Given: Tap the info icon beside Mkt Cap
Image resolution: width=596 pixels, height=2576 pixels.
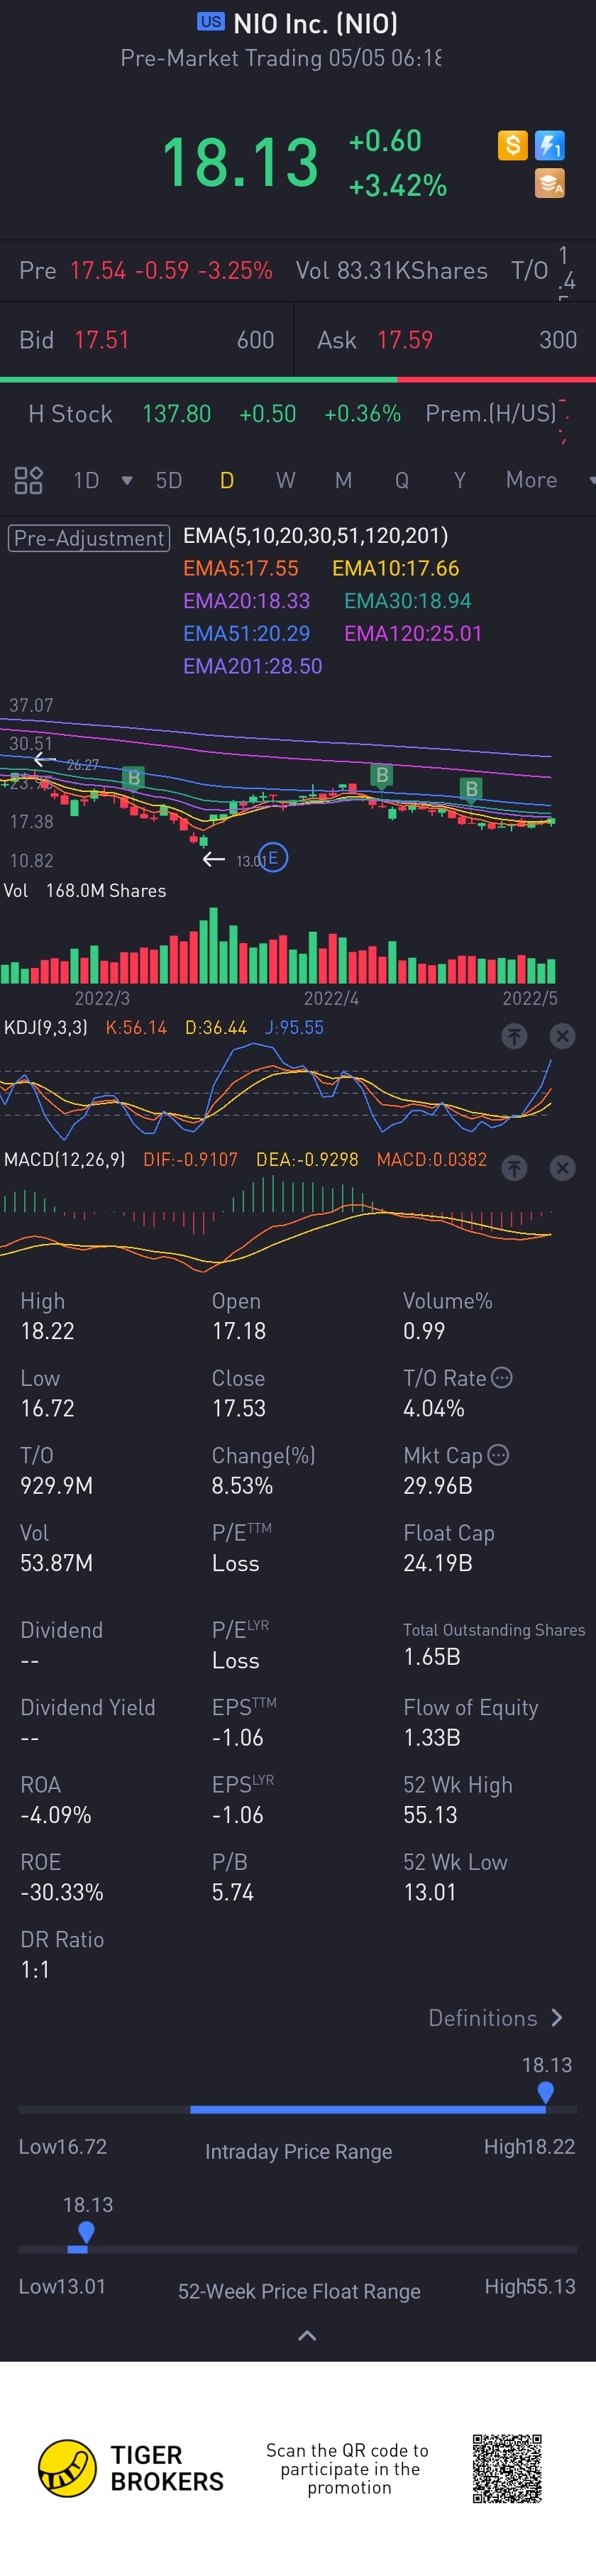Looking at the screenshot, I should (498, 1454).
